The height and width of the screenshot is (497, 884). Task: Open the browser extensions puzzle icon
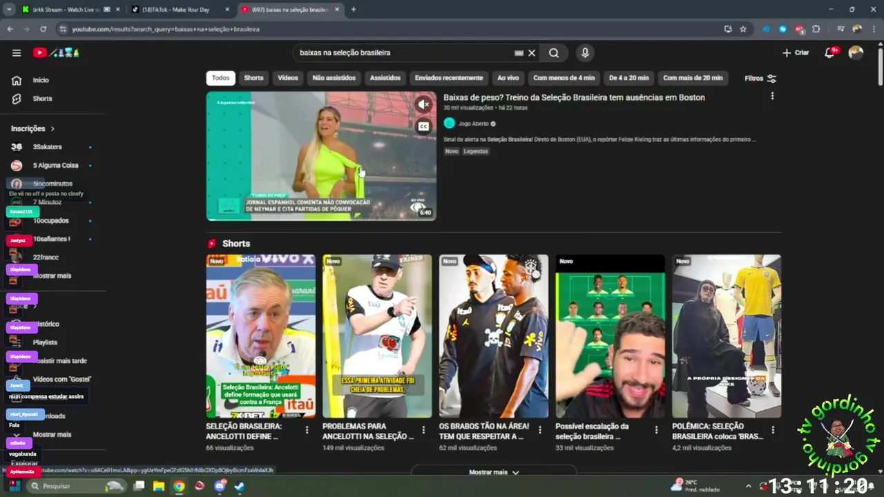coord(816,29)
